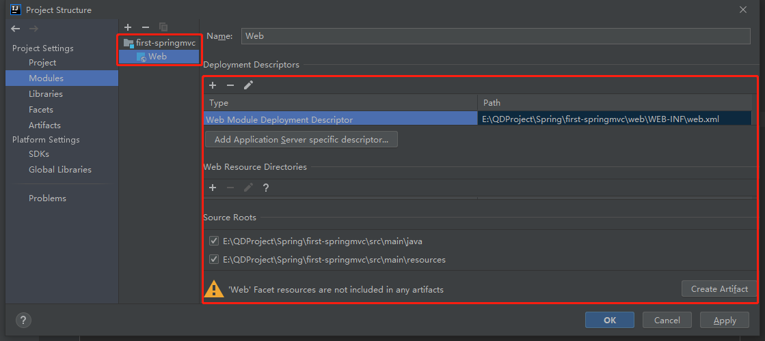Image resolution: width=765 pixels, height=341 pixels.
Task: Confirm with the OK button
Action: click(x=610, y=320)
